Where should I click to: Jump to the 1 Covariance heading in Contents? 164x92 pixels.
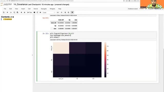tap(7, 19)
